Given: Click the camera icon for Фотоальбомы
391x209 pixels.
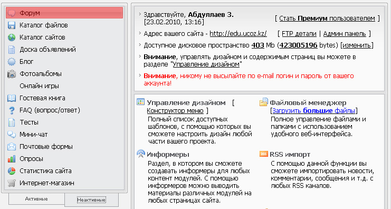Looking at the screenshot, I should point(12,74).
